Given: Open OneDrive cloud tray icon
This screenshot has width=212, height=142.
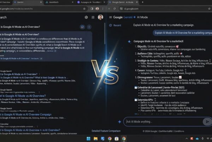Looking at the screenshot, I should [197, 138].
